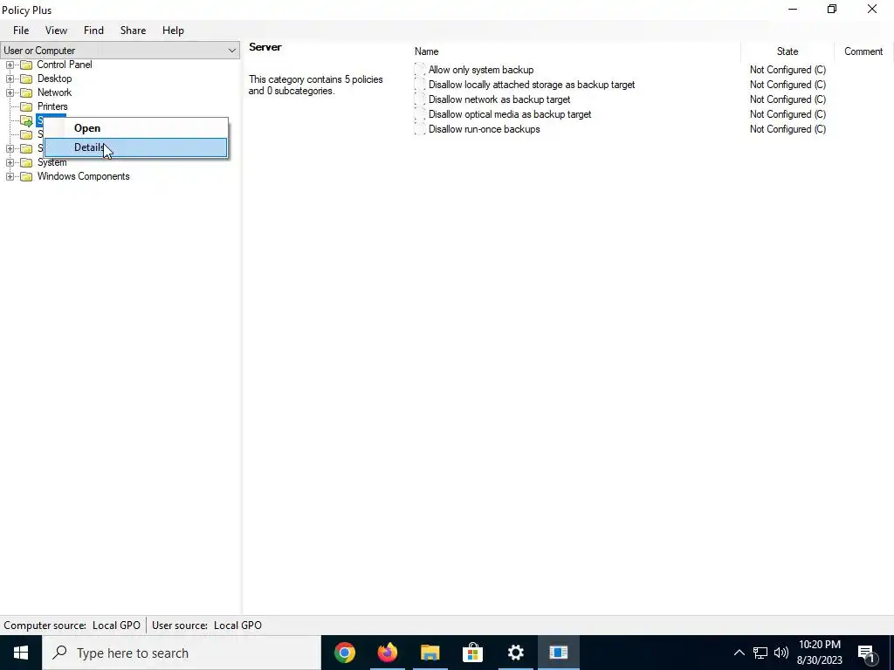Viewport: 894px width, 670px height.
Task: Click the Control Panel folder icon
Action: [x=26, y=65]
